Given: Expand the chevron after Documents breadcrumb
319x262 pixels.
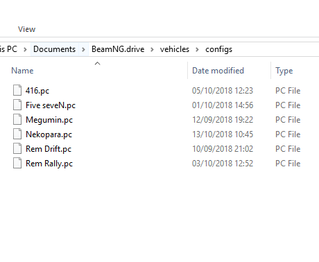Looking at the screenshot, I should (x=83, y=49).
